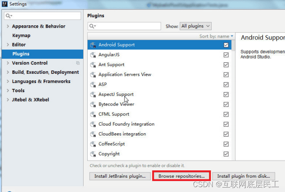Expand Languages & Frameworks node

(x=8, y=82)
